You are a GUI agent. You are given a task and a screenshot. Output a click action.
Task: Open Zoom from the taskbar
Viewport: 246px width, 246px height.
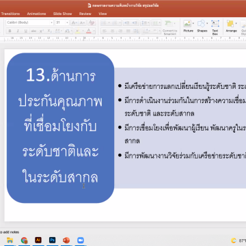(81, 241)
